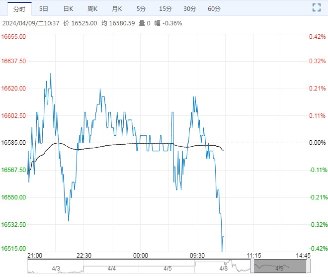Expand chart to fullscreen view
328x277 pixels.
[x=317, y=7]
